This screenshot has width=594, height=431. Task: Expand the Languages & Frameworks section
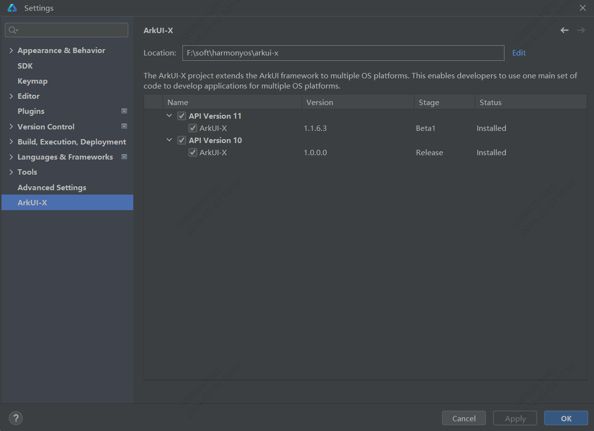(x=11, y=157)
